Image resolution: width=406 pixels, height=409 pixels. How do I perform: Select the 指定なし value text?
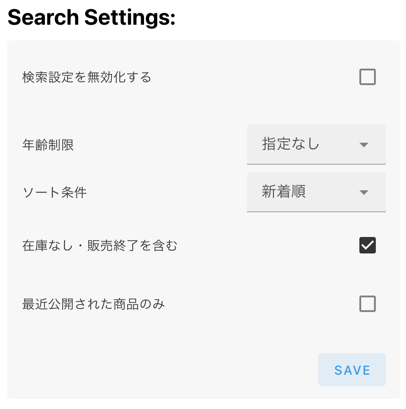click(x=291, y=144)
